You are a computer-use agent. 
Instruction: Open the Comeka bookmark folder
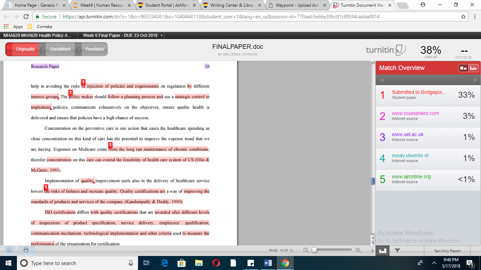point(39,27)
